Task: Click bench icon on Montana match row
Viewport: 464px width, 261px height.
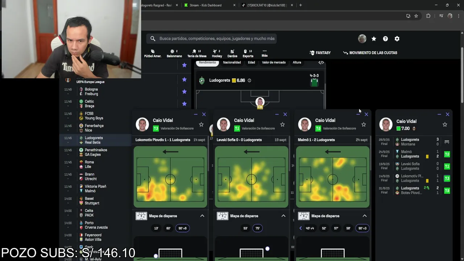Action: (447, 142)
